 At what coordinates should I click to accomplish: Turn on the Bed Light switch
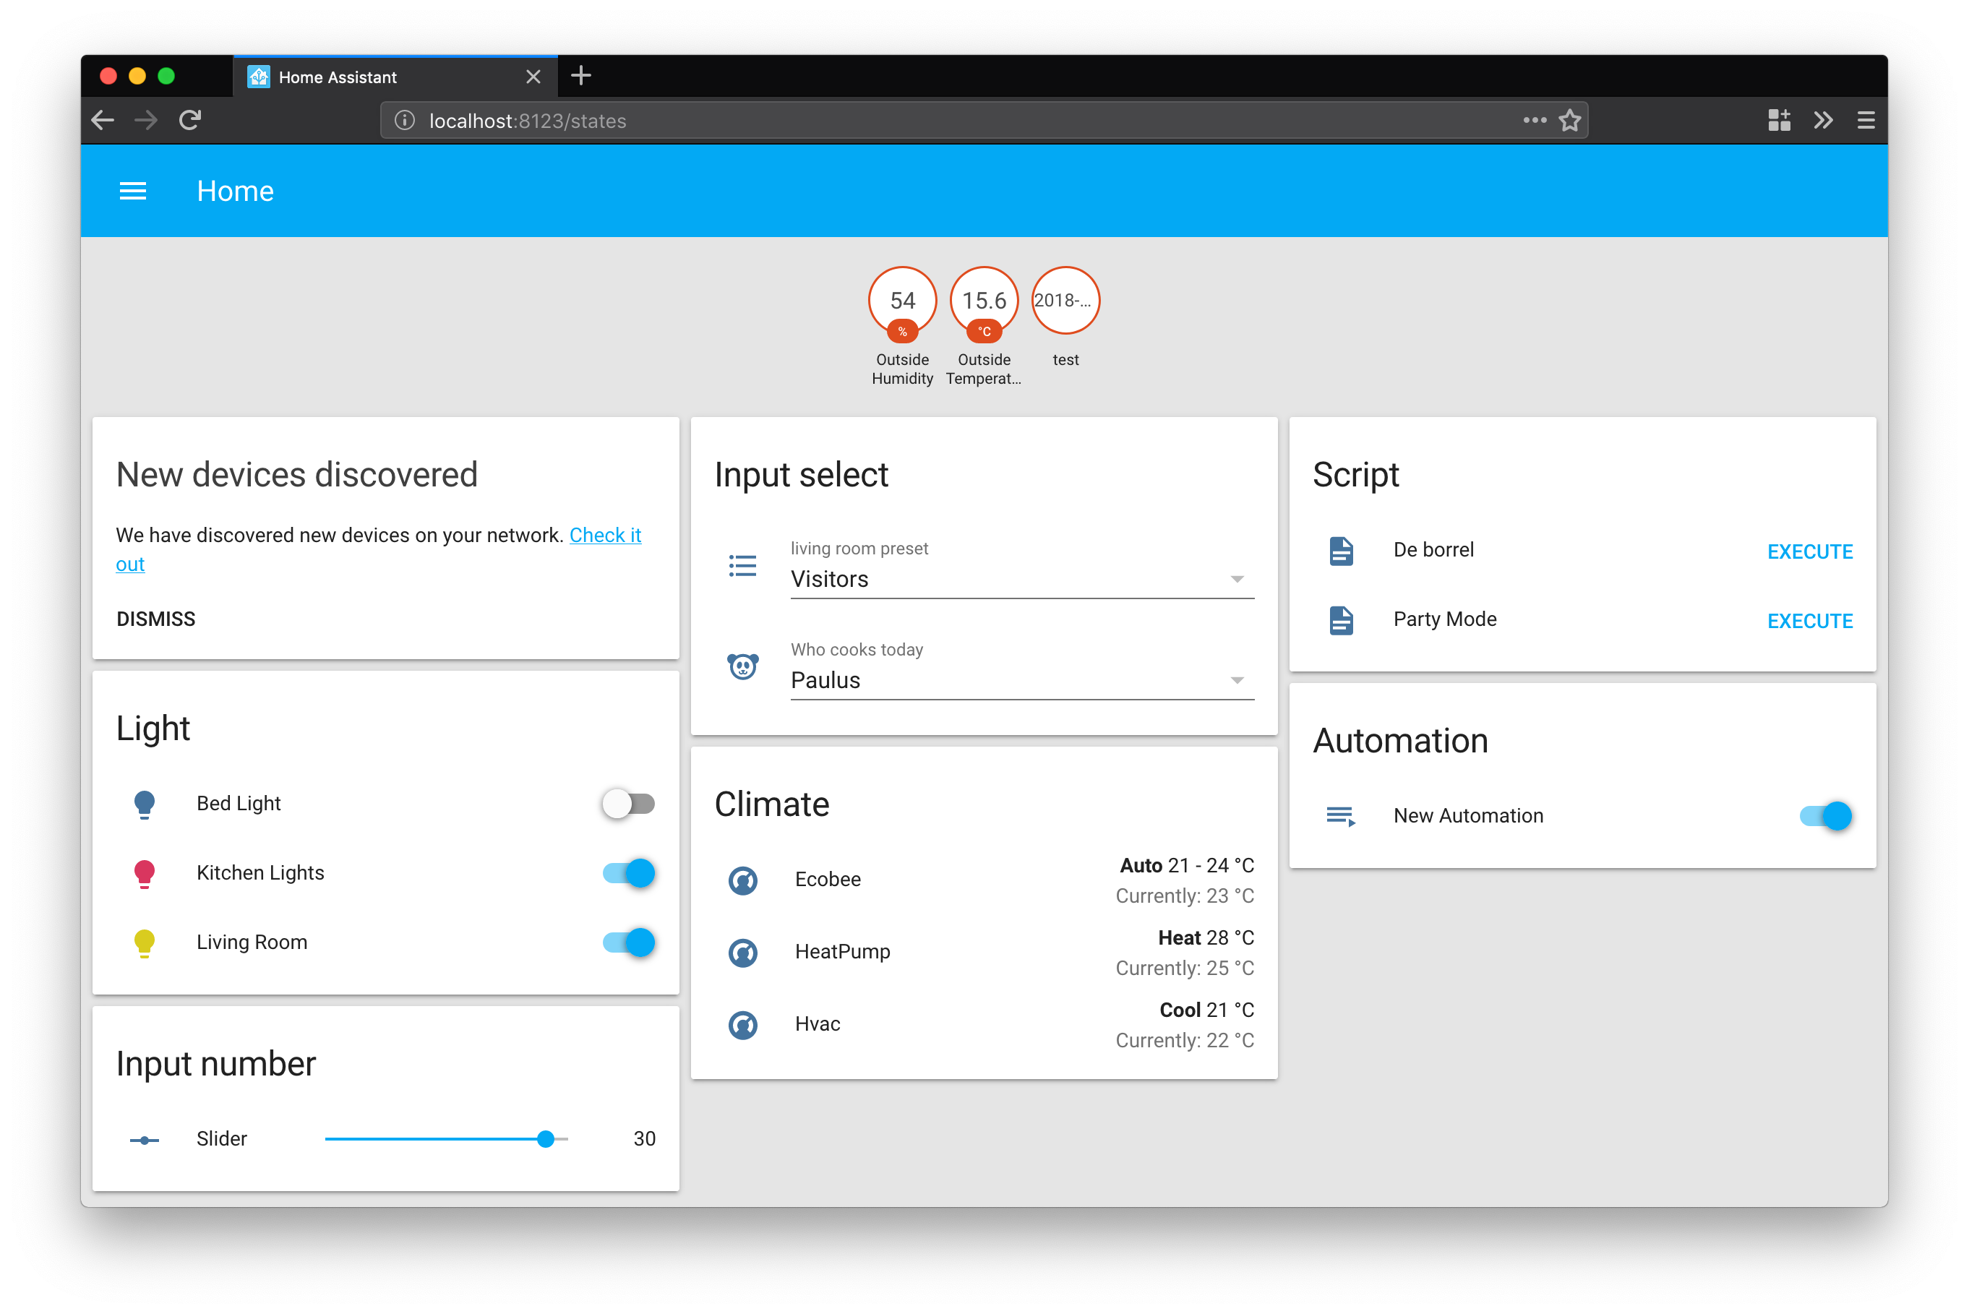coord(628,804)
